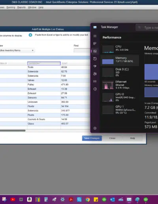Screen dimensions: 158x204
Task: Select the Tools category cell
Action: 44,67
